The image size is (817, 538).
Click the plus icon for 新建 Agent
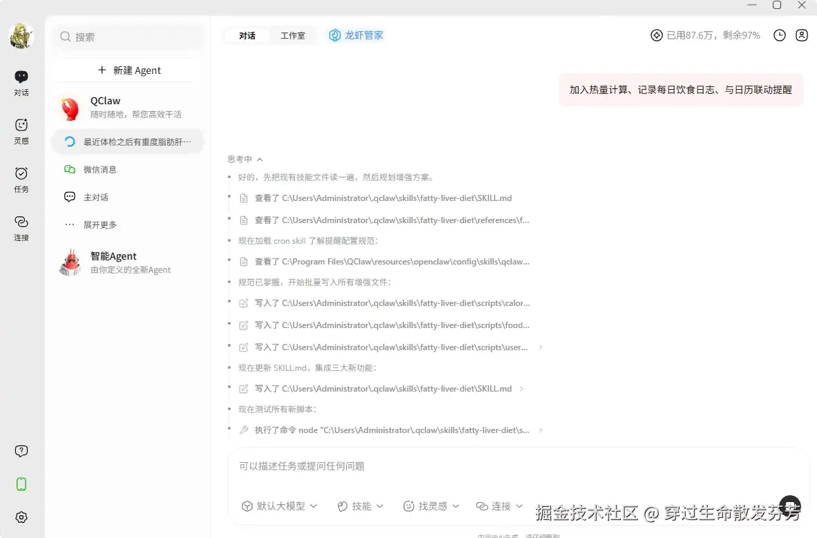point(102,70)
